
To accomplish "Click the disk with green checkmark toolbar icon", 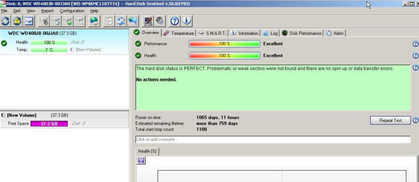I will click(x=68, y=21).
